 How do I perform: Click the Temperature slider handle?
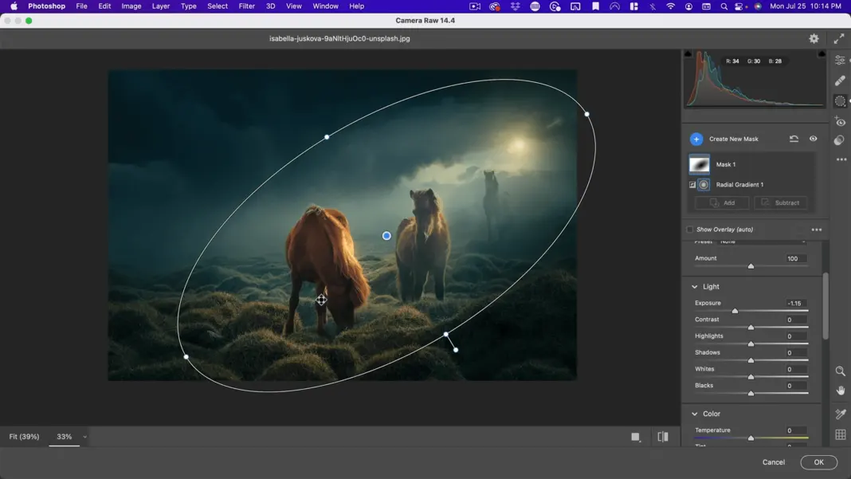coord(751,438)
